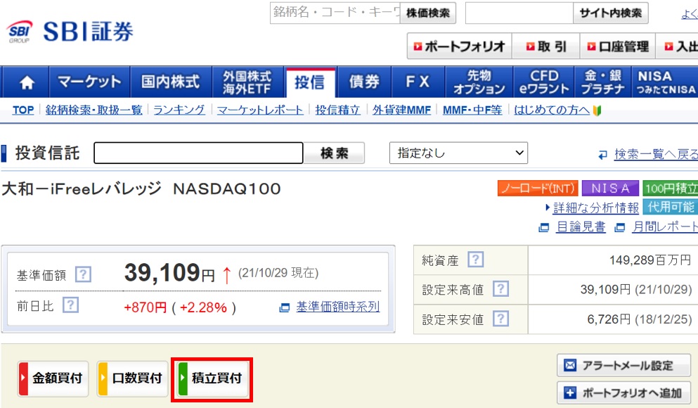Select the 外国株式 海外ETF tab
Image resolution: width=698 pixels, height=408 pixels.
click(x=247, y=82)
